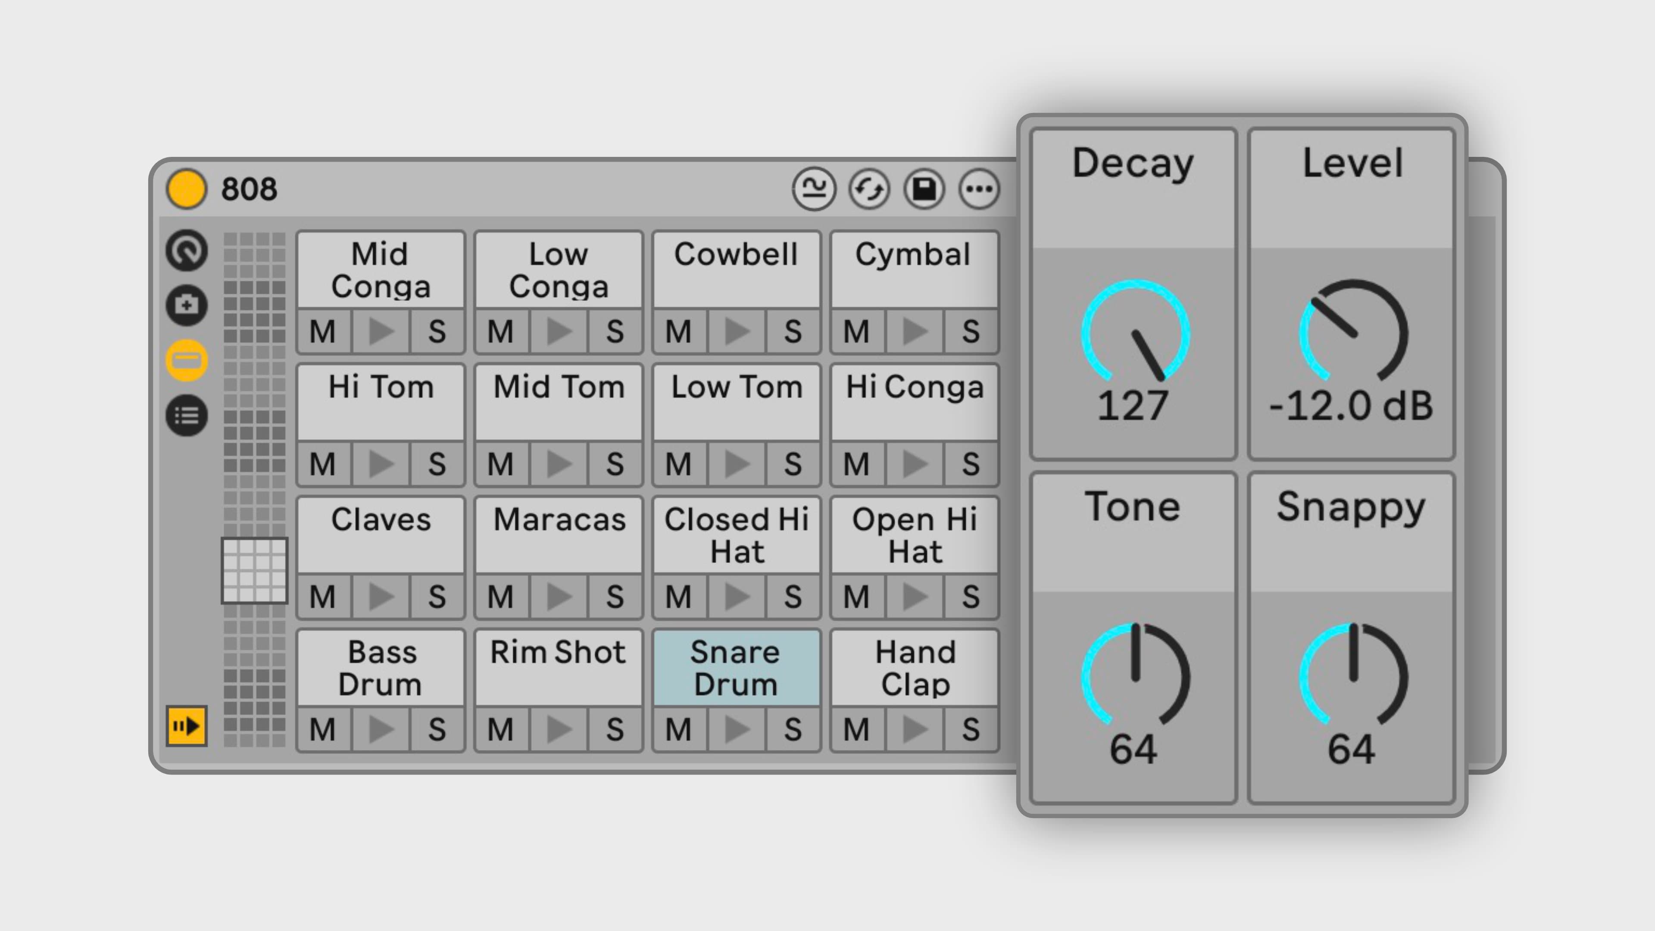
Task: Mute the Hi Conga pad
Action: [x=858, y=464]
